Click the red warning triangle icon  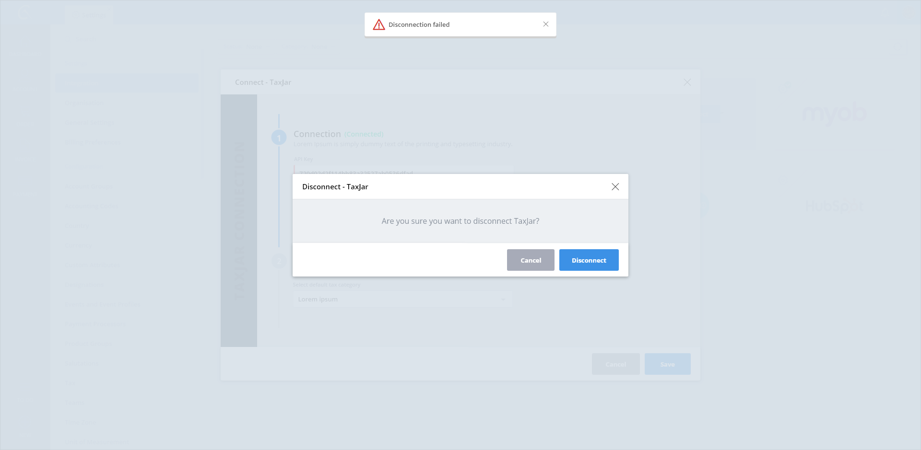(x=379, y=24)
